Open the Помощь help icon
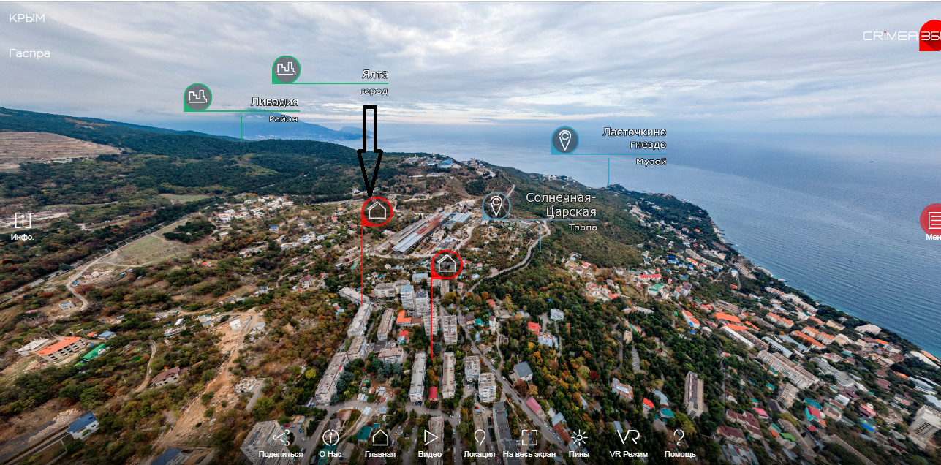 pyautogui.click(x=679, y=439)
